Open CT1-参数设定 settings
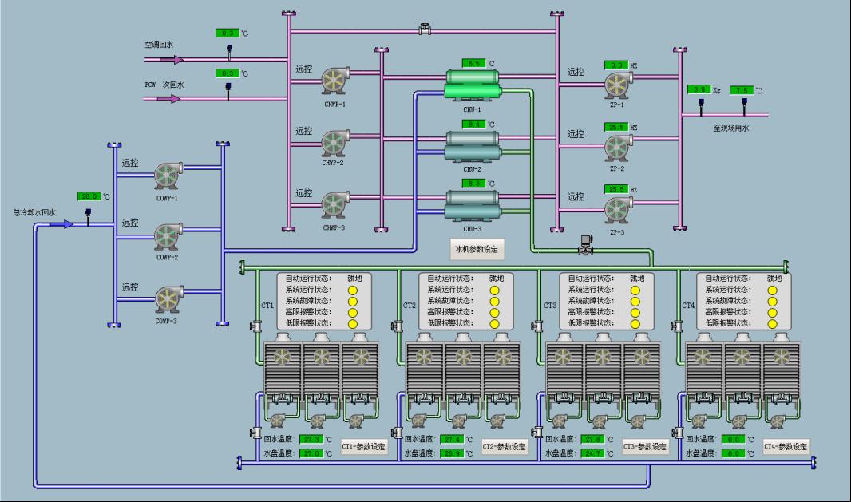The image size is (851, 502). click(x=365, y=447)
